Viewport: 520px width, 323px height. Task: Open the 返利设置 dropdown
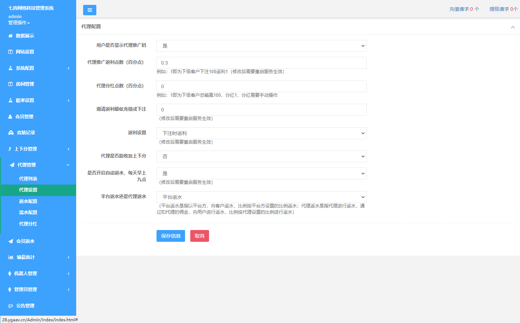point(261,133)
